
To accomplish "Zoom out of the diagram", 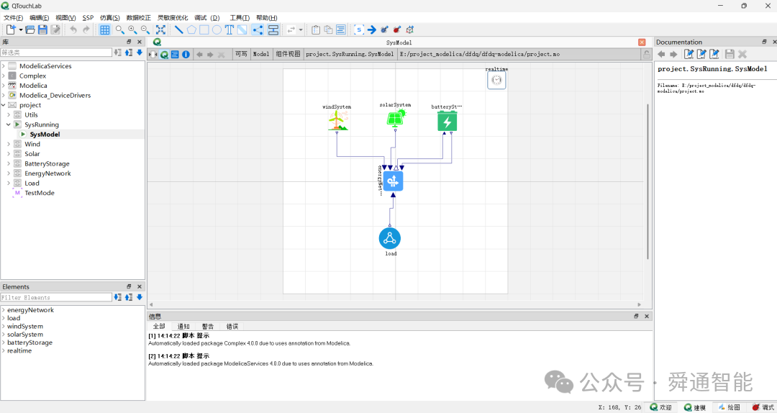I will [x=145, y=29].
